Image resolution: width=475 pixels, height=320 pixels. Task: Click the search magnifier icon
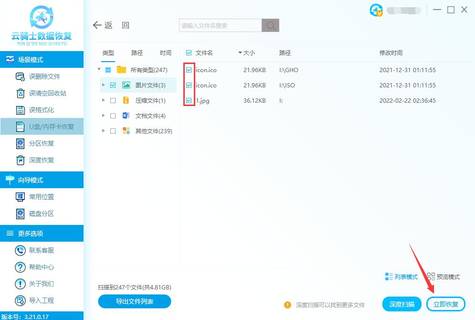click(271, 25)
